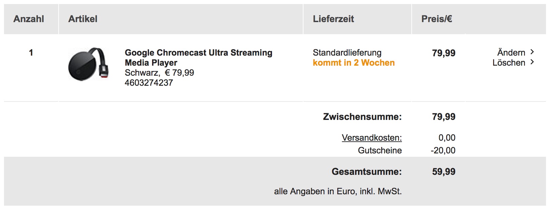Screen dimensions: 550x207
Task: Open the Google Chromecast Ultra product title
Action: coord(198,58)
